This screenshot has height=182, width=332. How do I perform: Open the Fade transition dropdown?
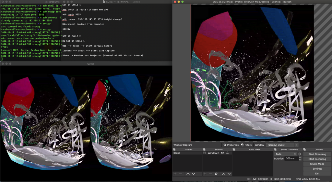285,154
